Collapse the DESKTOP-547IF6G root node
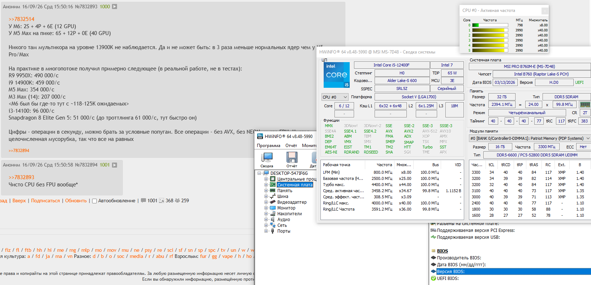This screenshot has height=285, width=591. (259, 173)
